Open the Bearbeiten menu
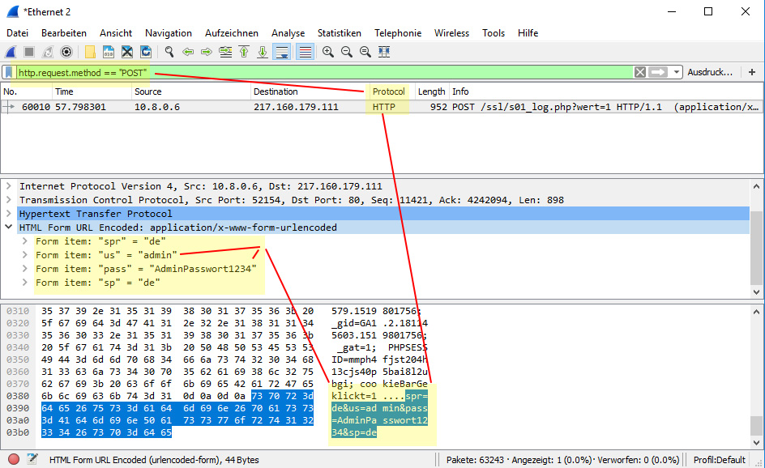 (x=64, y=33)
